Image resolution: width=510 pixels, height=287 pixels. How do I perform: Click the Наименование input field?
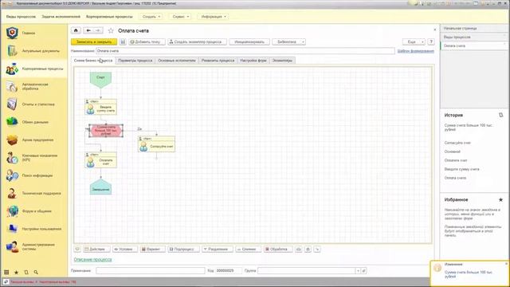click(245, 51)
